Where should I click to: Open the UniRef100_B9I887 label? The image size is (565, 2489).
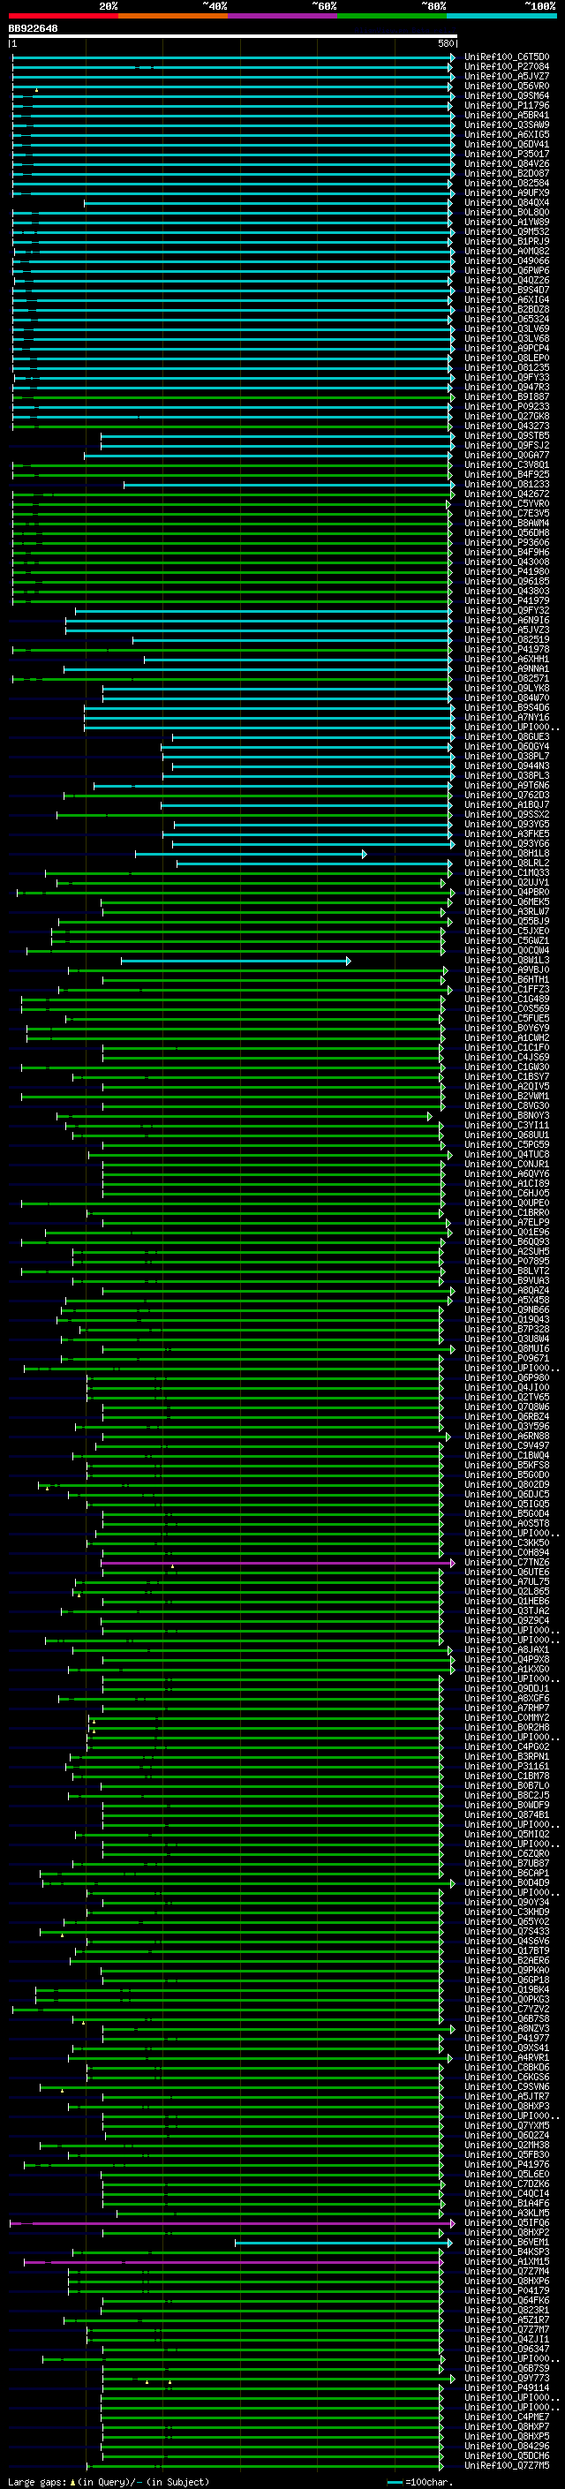[x=507, y=397]
